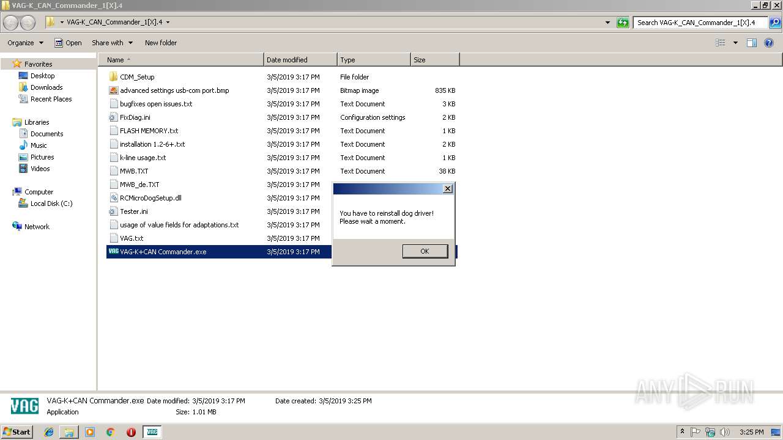Select VAG.txt file
The image size is (783, 440).
[132, 238]
